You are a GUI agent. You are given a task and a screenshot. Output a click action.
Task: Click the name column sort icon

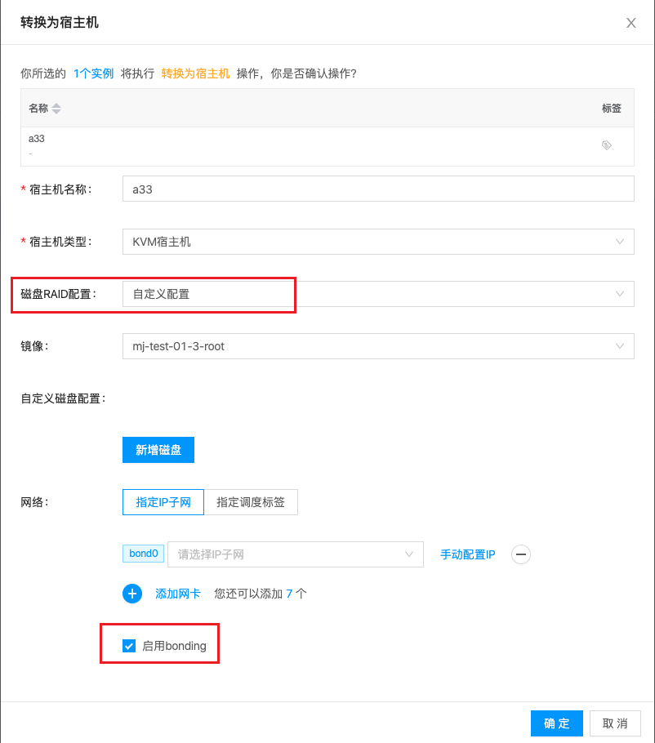[56, 109]
